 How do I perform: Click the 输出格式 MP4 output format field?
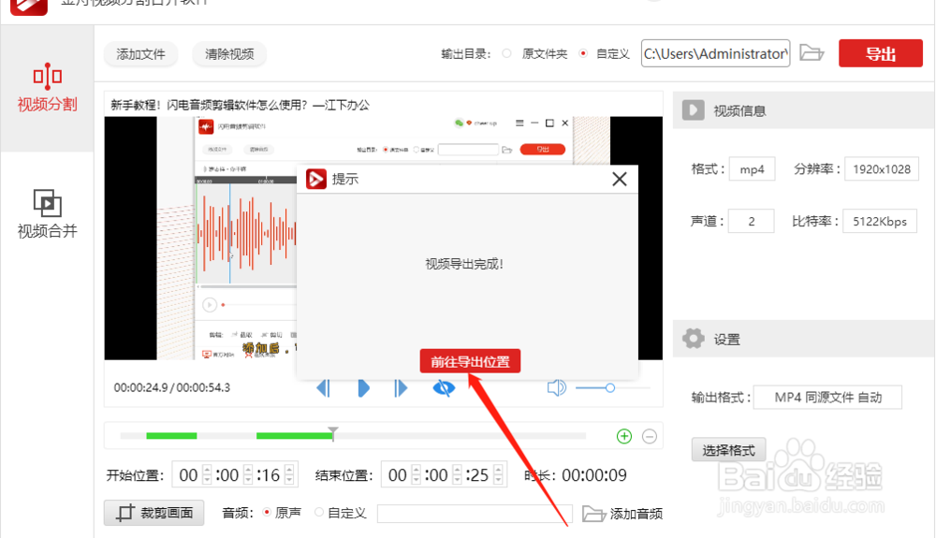click(x=828, y=398)
